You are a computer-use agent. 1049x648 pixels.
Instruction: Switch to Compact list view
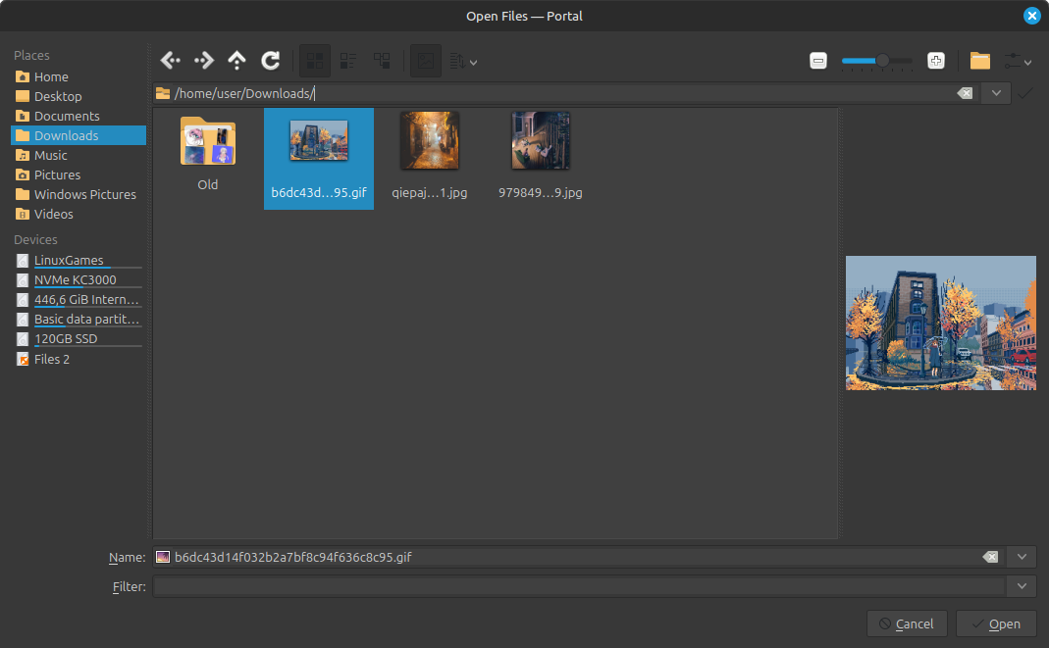[348, 61]
